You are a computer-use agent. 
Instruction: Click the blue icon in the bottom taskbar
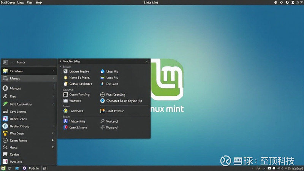pyautogui.click(x=16, y=168)
